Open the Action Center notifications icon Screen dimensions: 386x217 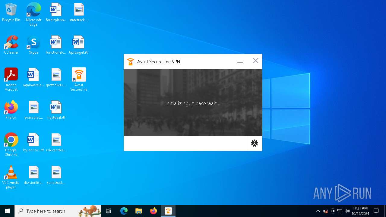point(376,211)
